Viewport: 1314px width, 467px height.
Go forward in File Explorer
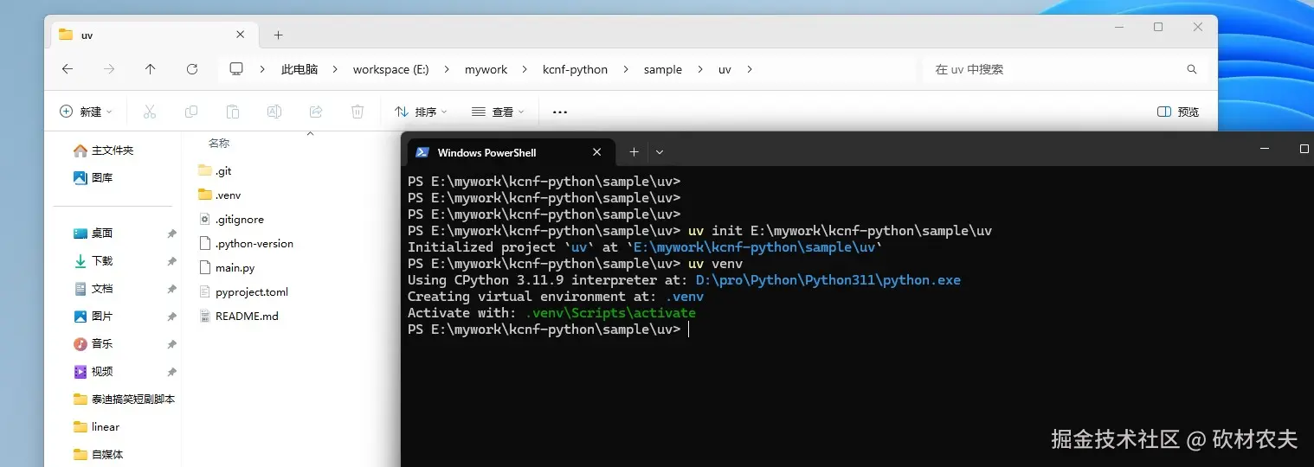point(109,69)
